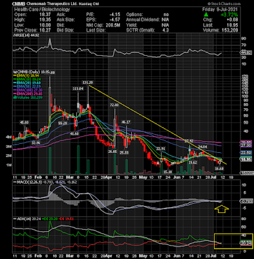The height and width of the screenshot is (259, 254).
Task: Click the Last price row showing 18.95
Action: click(x=220, y=25)
